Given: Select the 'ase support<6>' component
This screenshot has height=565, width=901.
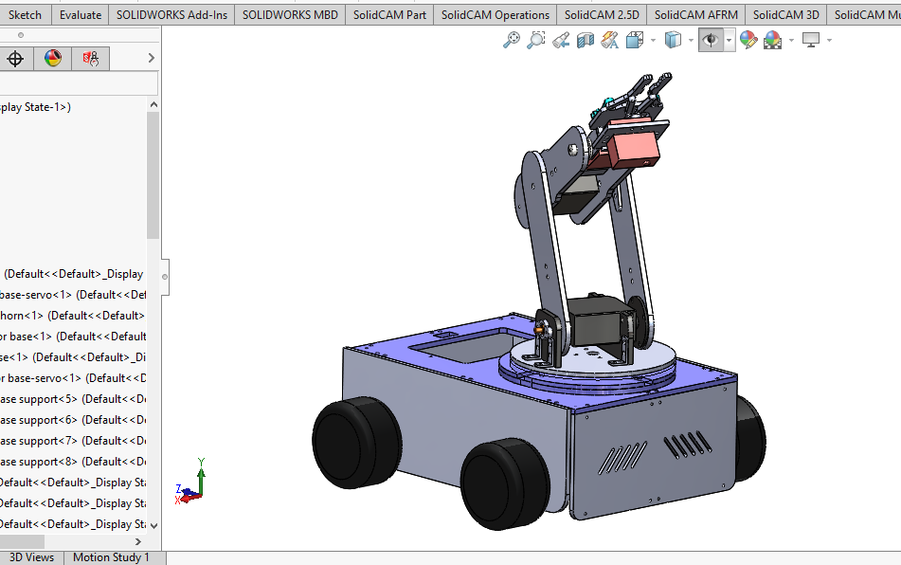Looking at the screenshot, I should coord(73,420).
